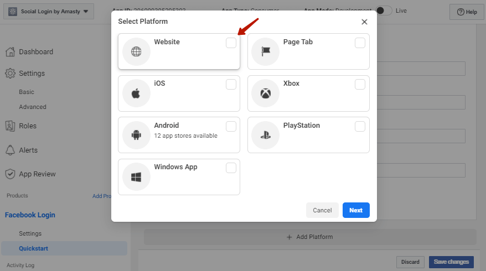The width and height of the screenshot is (486, 271).
Task: Click the Add Product link
Action: 102,196
